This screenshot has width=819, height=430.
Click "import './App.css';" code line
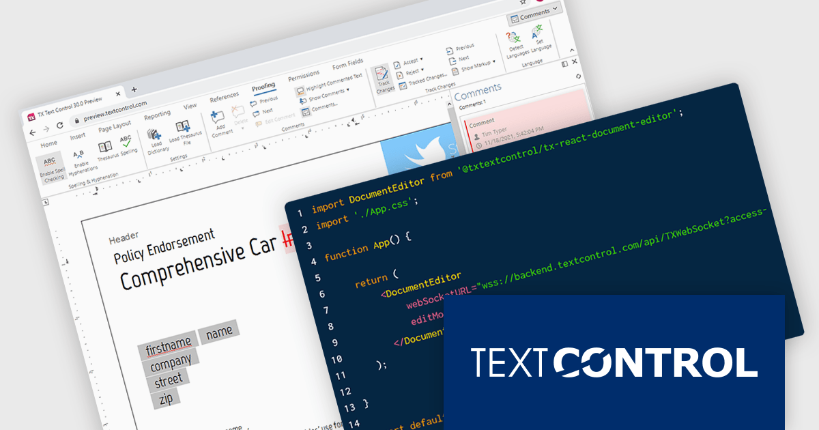(367, 213)
